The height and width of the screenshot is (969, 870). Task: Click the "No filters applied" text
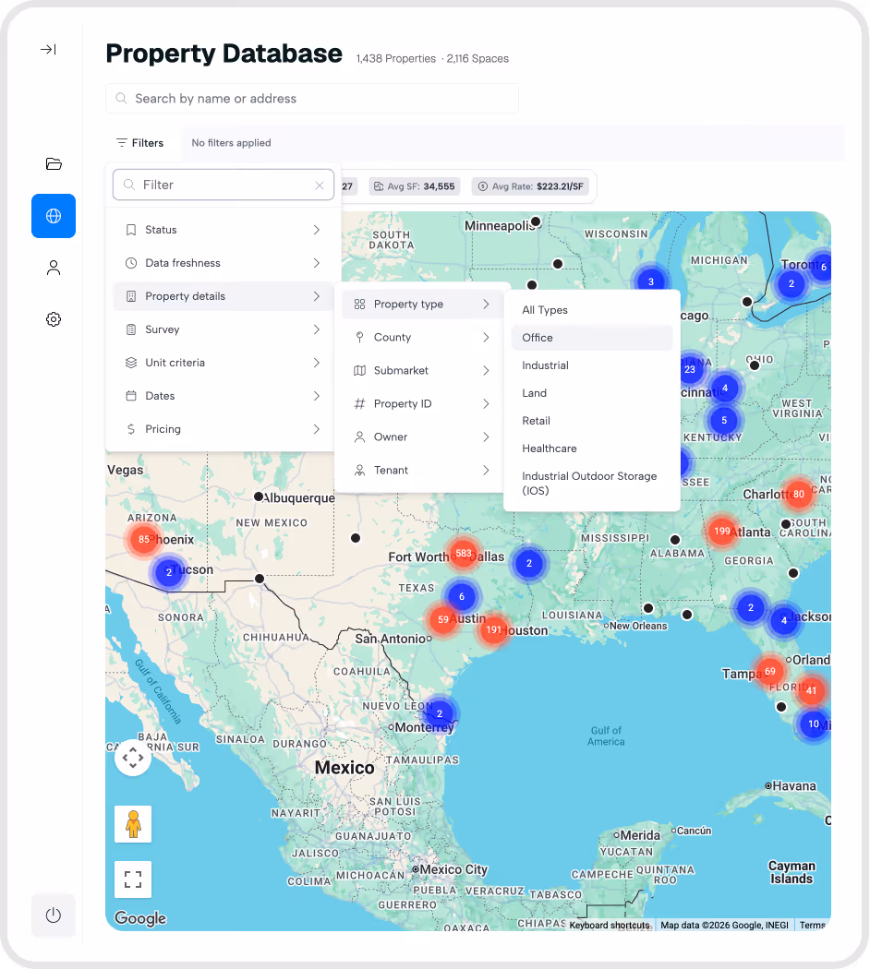[x=231, y=143]
